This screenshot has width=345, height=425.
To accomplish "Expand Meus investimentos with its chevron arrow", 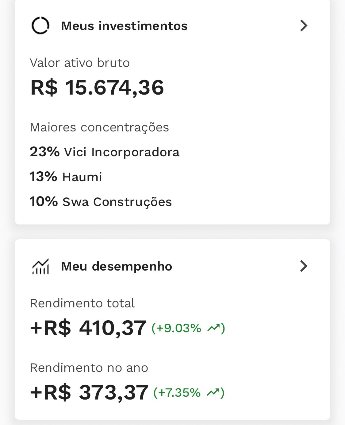I will pos(303,25).
